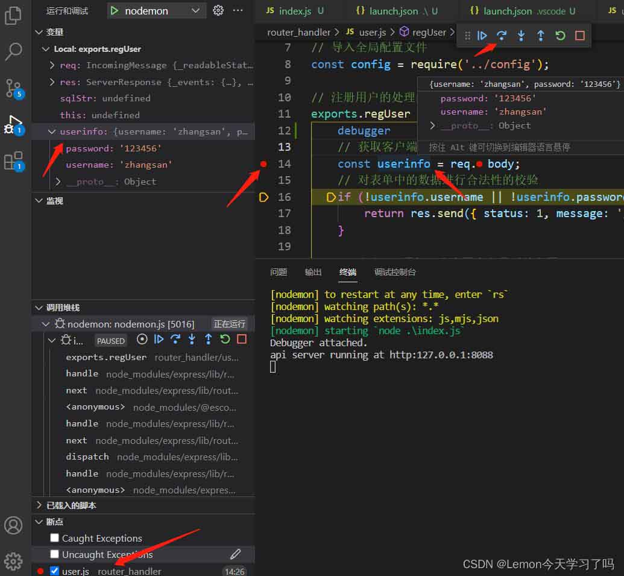Select exports.regUser call stack frame

143,358
